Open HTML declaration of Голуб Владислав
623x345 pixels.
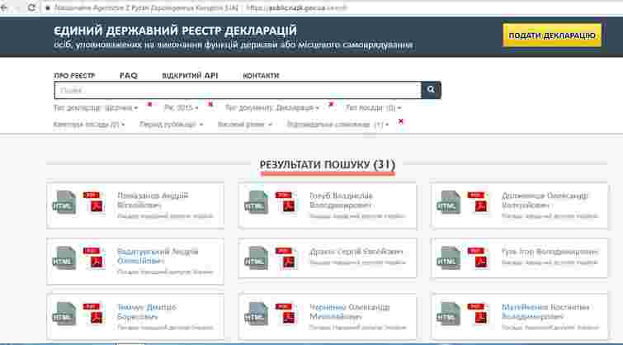[257, 205]
